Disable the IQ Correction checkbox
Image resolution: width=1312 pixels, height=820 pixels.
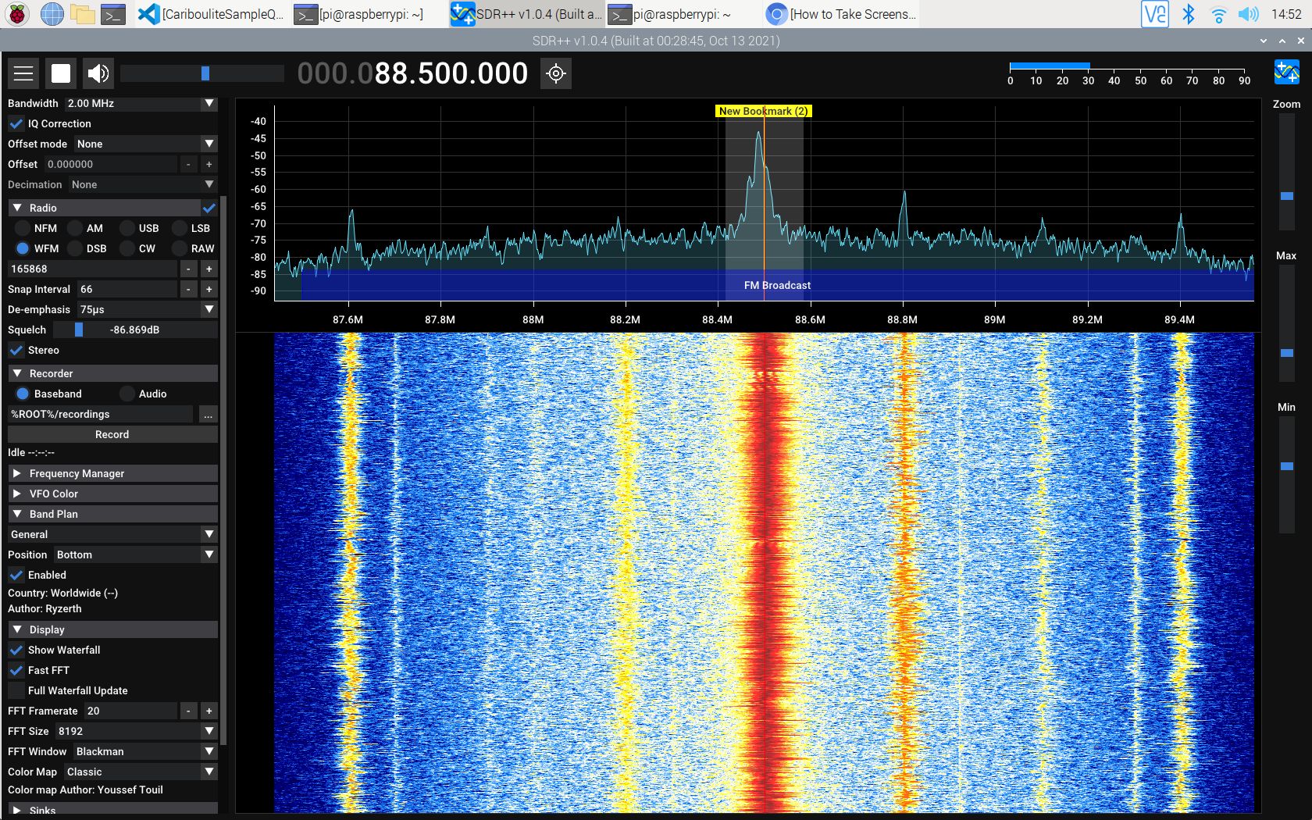[x=16, y=123]
